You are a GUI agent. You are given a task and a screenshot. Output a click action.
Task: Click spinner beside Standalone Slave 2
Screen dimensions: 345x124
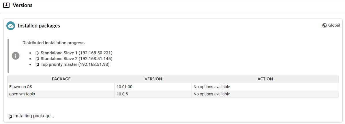coord(37,59)
